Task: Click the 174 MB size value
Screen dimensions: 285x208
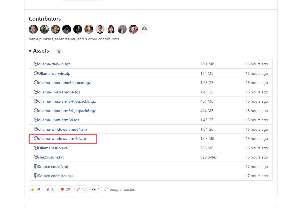Action: coord(207,73)
